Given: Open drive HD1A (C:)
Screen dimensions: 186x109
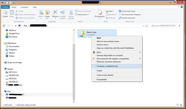Looking at the screenshot, I should (11, 72).
